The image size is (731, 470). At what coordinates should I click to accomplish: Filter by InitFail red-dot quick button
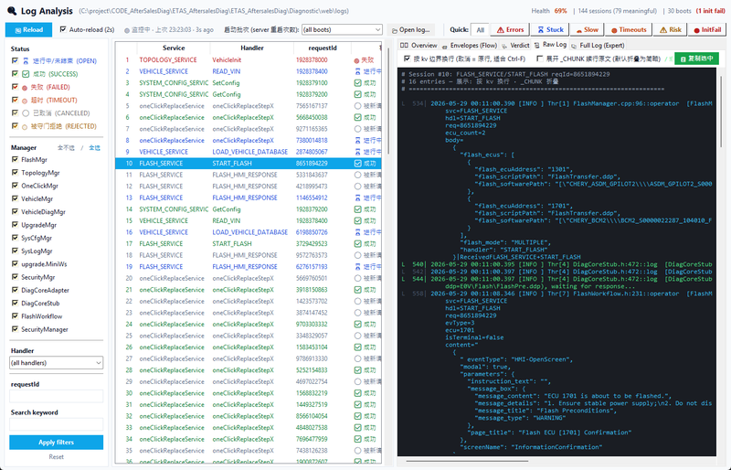click(x=706, y=29)
